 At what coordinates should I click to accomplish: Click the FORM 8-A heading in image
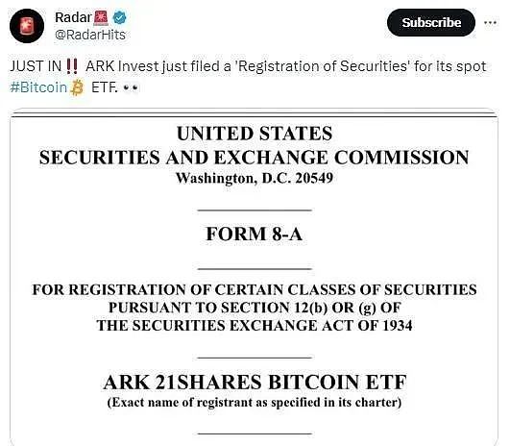[x=254, y=234]
